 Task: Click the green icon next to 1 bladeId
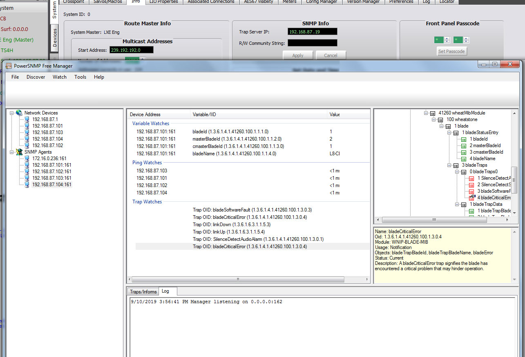click(x=464, y=139)
